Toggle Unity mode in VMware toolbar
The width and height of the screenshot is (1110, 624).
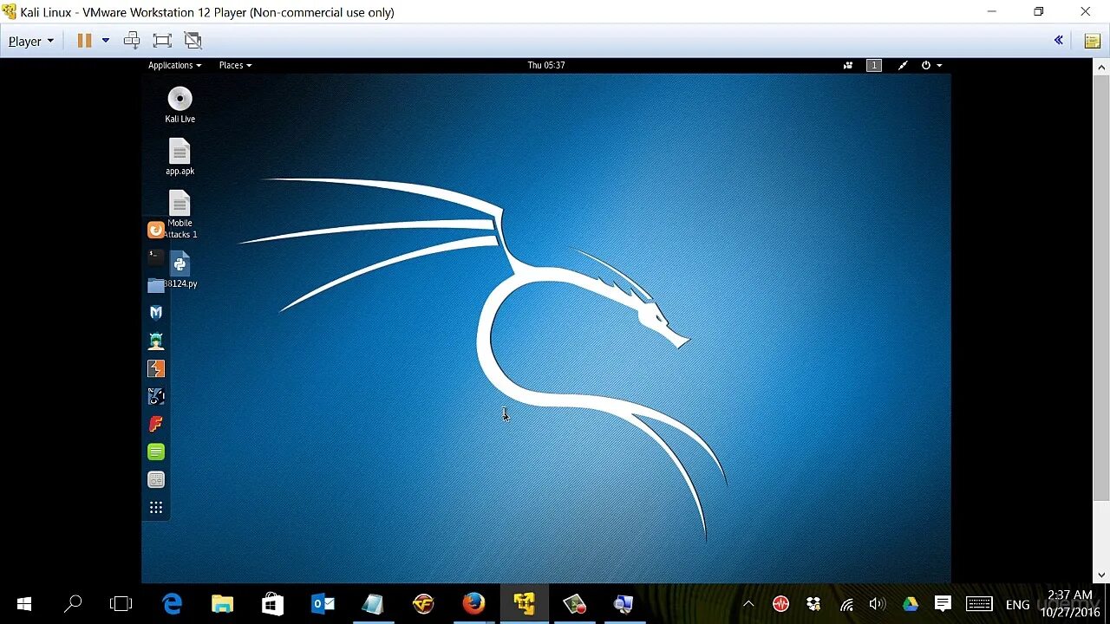(193, 40)
